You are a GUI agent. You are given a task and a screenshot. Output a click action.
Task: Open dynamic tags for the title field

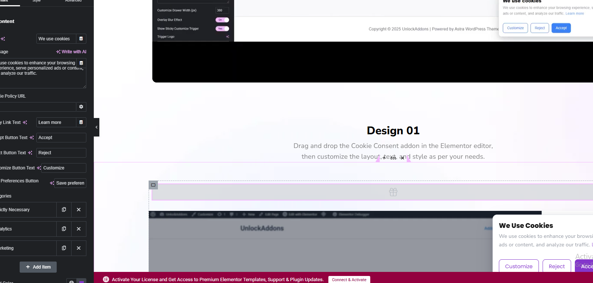point(81,39)
